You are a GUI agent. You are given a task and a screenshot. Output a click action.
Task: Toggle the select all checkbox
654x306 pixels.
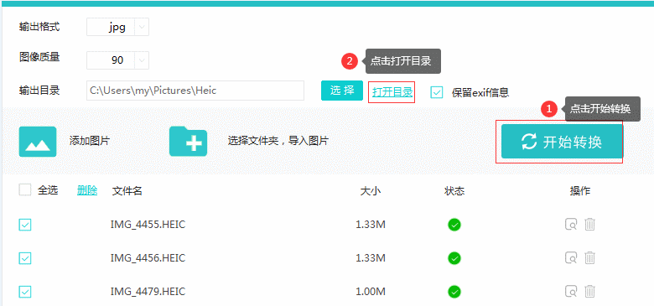(x=25, y=190)
